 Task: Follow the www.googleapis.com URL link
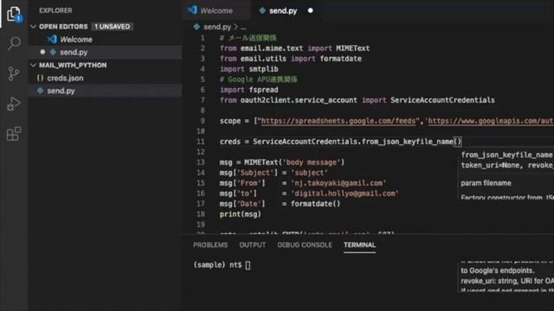[x=491, y=121]
